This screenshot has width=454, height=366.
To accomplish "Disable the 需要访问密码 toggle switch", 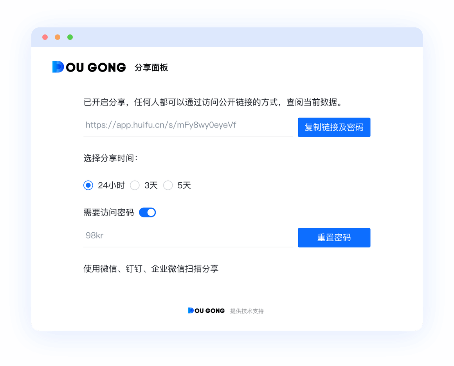I will [x=148, y=212].
